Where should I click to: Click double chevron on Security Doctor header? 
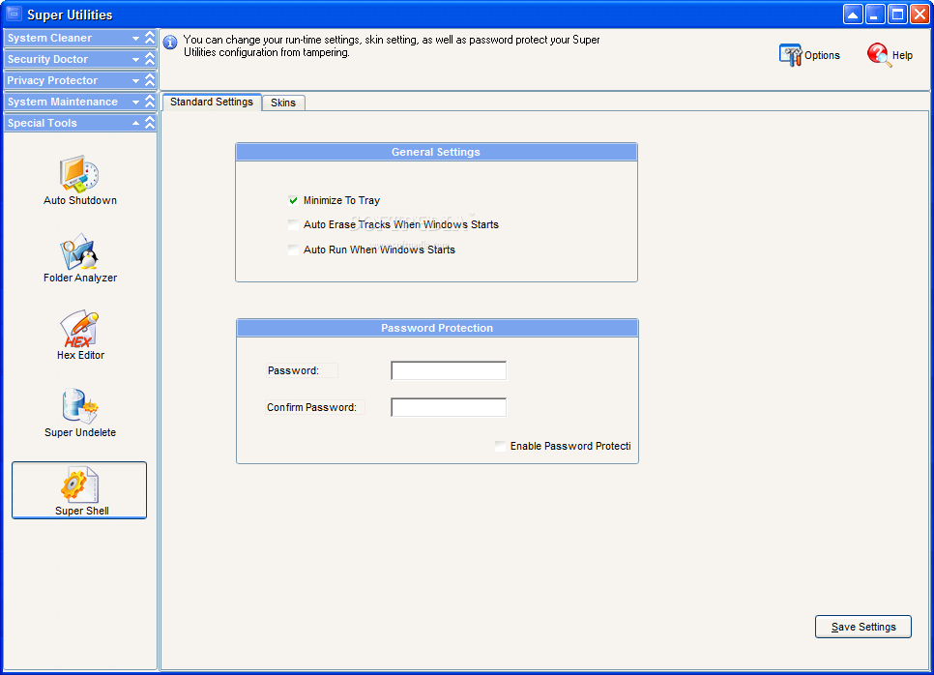click(150, 59)
